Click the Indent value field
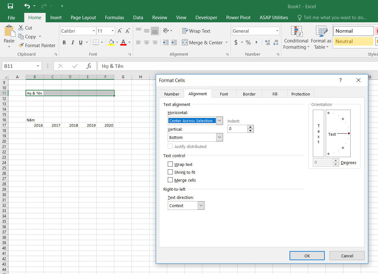378x274 pixels. click(238, 129)
